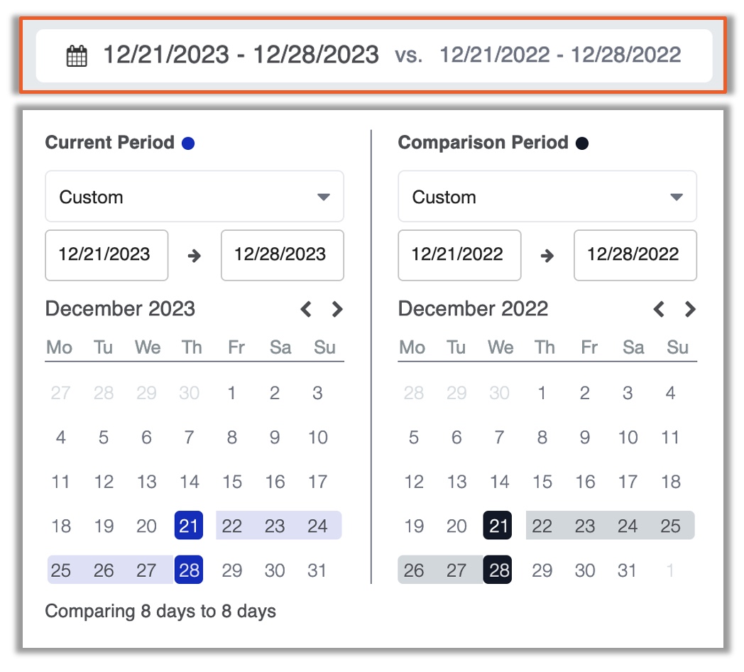Viewport: 744px width, 672px height.
Task: Go to previous month in December 2022 calendar
Action: point(659,309)
